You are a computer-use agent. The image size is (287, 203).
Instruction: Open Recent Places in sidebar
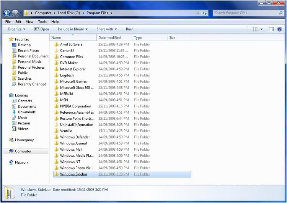point(29,51)
